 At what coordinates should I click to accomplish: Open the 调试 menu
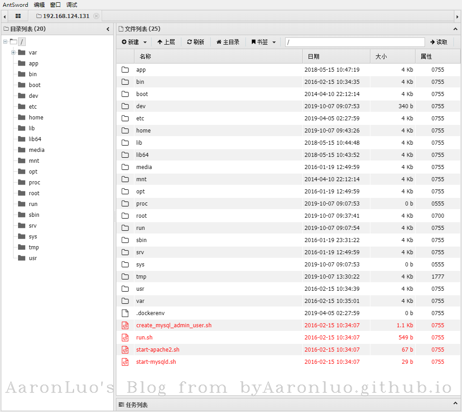click(72, 5)
